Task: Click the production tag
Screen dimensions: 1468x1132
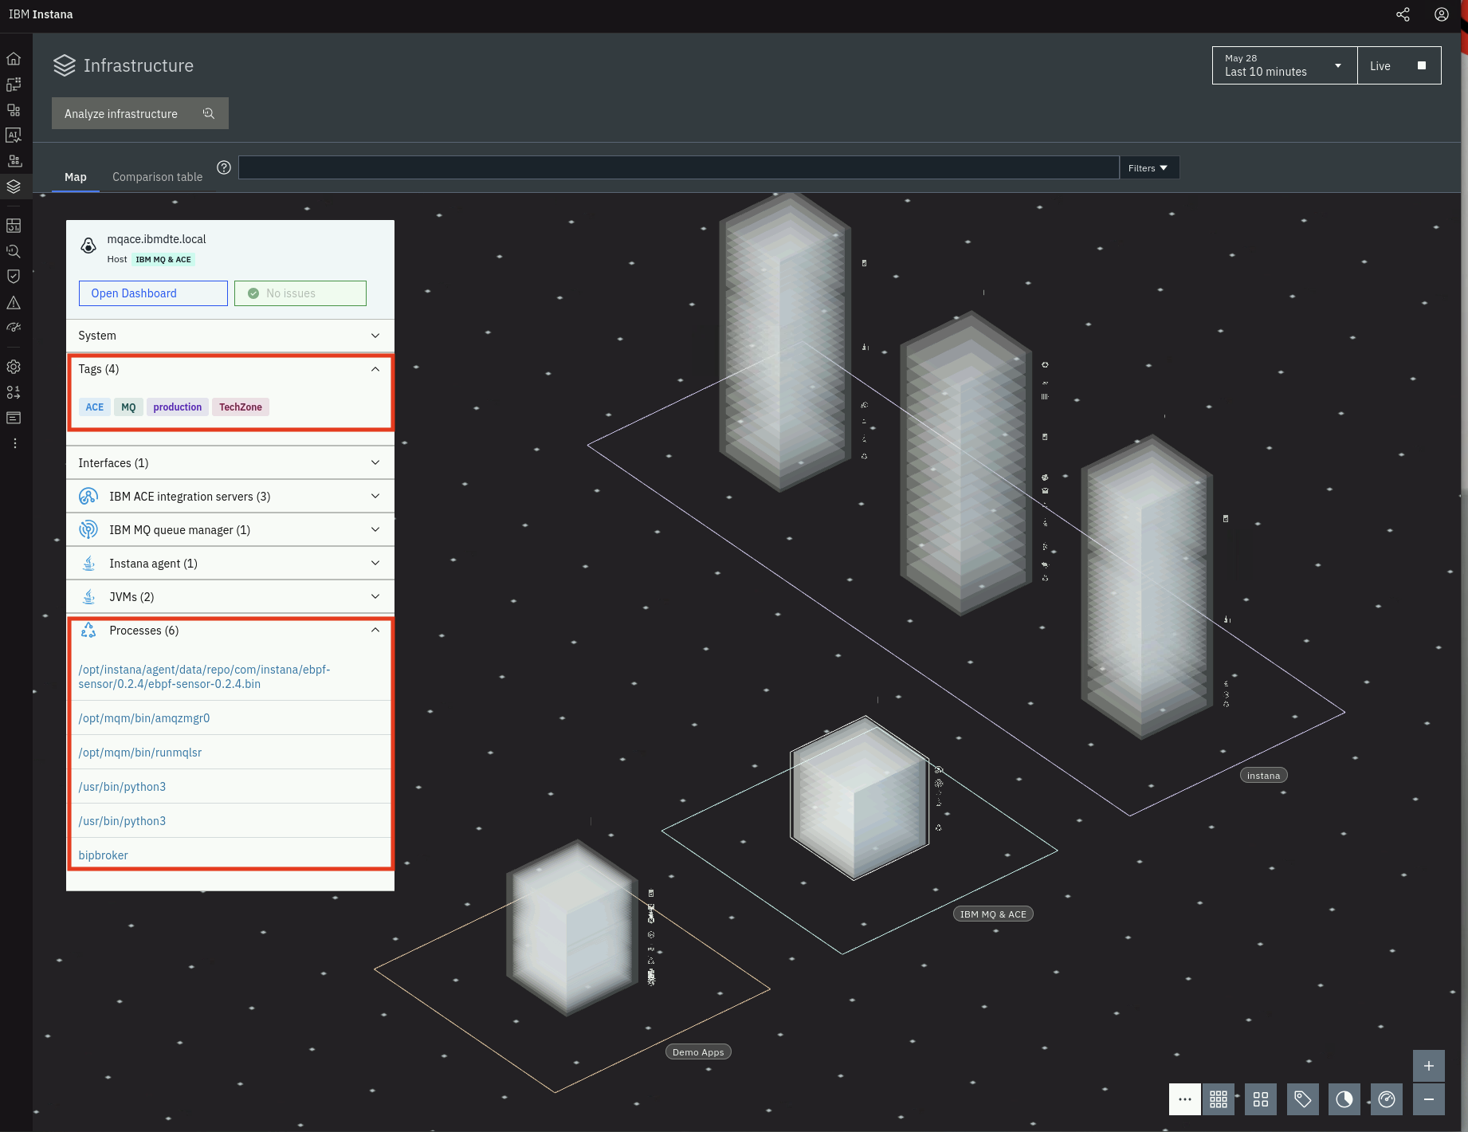Action: 178,407
